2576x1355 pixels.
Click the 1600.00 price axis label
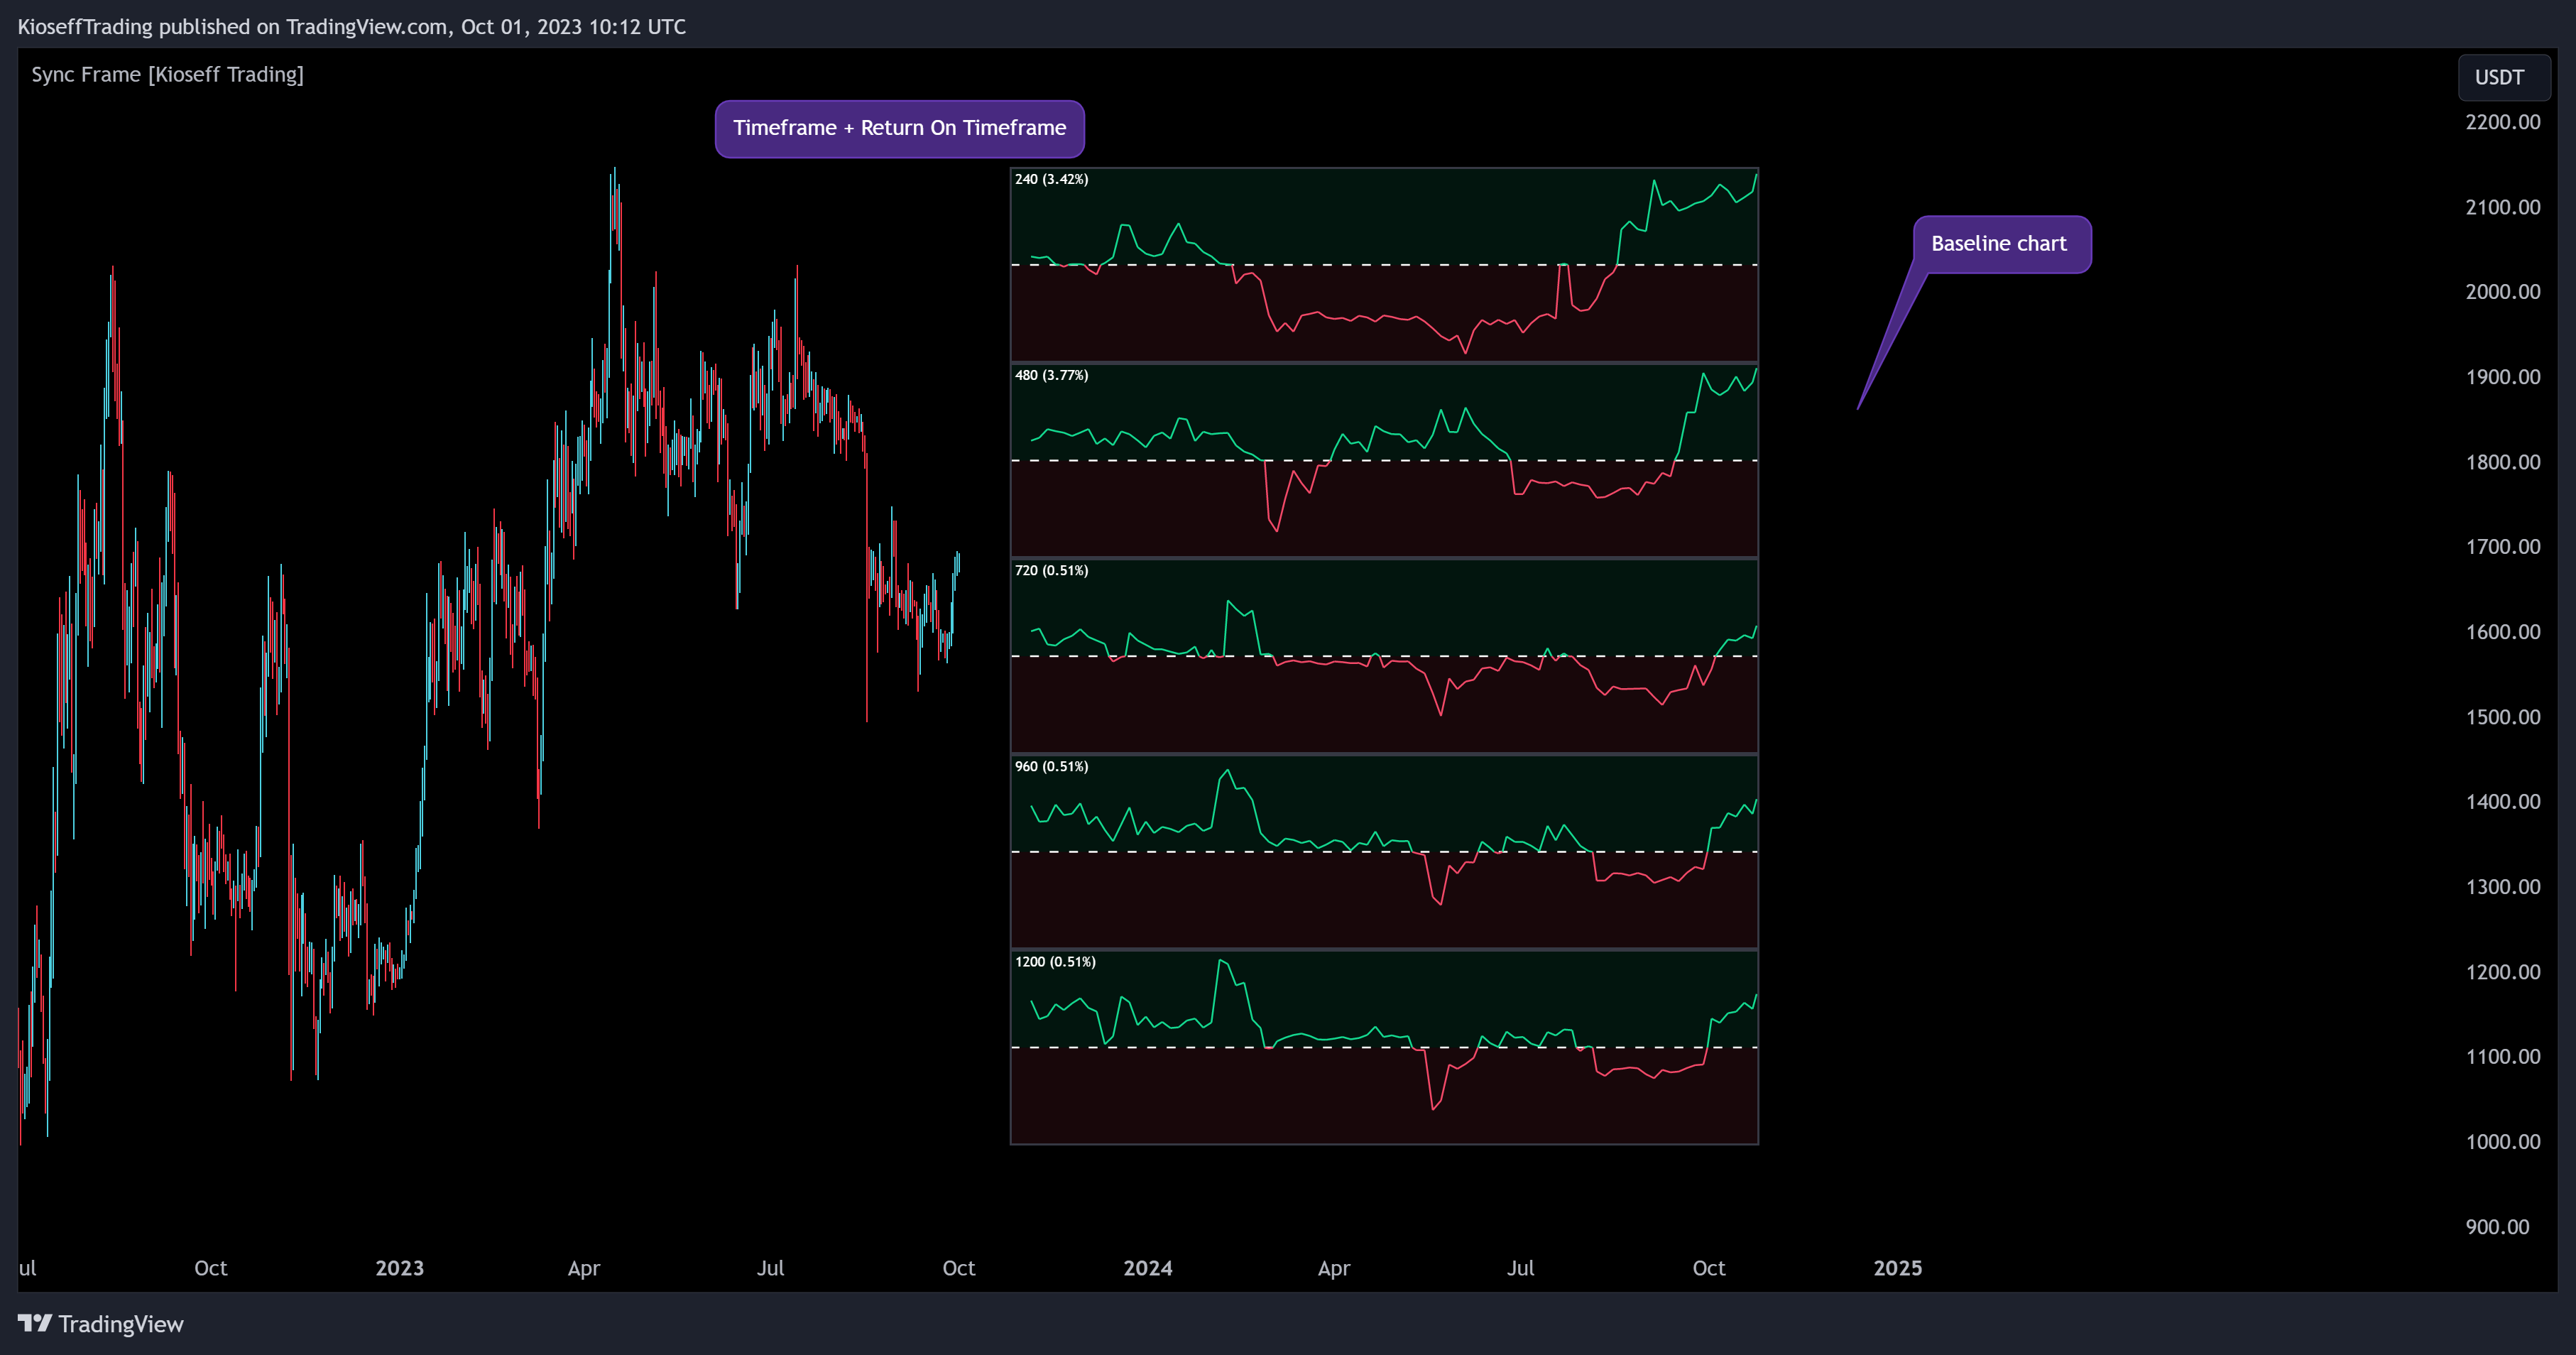[x=2502, y=632]
